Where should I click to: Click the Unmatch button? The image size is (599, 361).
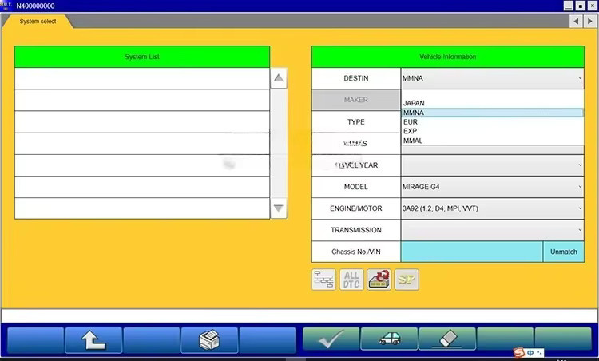pyautogui.click(x=564, y=252)
